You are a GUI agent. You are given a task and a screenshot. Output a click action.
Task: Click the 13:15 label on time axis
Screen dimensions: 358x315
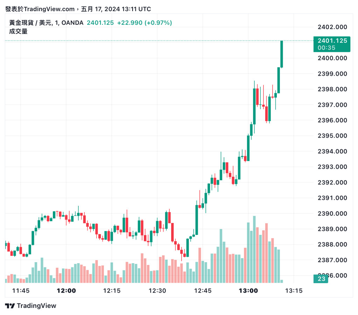pos(294,290)
